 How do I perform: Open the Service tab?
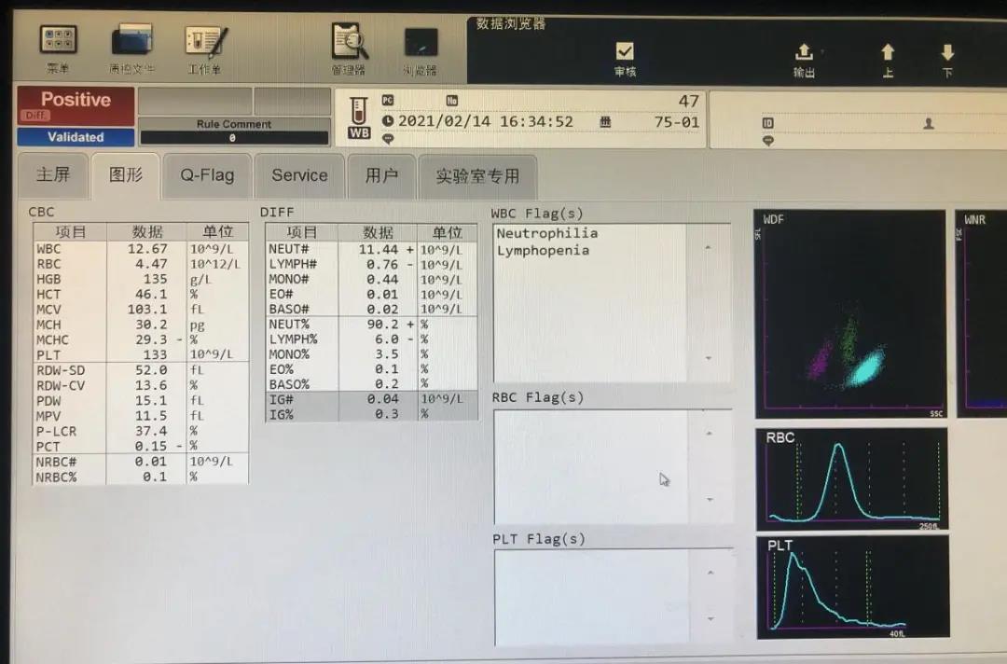click(x=299, y=176)
